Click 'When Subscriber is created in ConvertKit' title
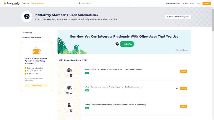The width and height of the screenshot is (214, 120). [115, 105]
